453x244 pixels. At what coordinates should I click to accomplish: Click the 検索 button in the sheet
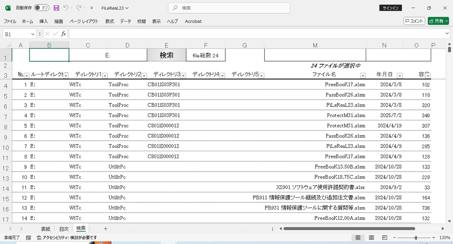(x=167, y=55)
